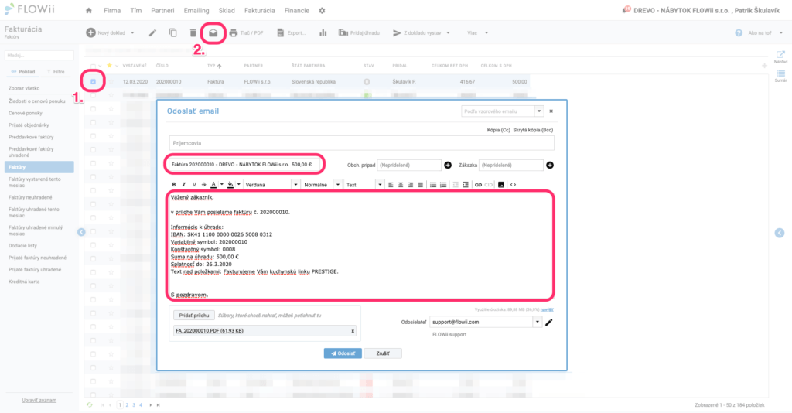Align email text to the right
792x413 pixels.
click(x=411, y=185)
